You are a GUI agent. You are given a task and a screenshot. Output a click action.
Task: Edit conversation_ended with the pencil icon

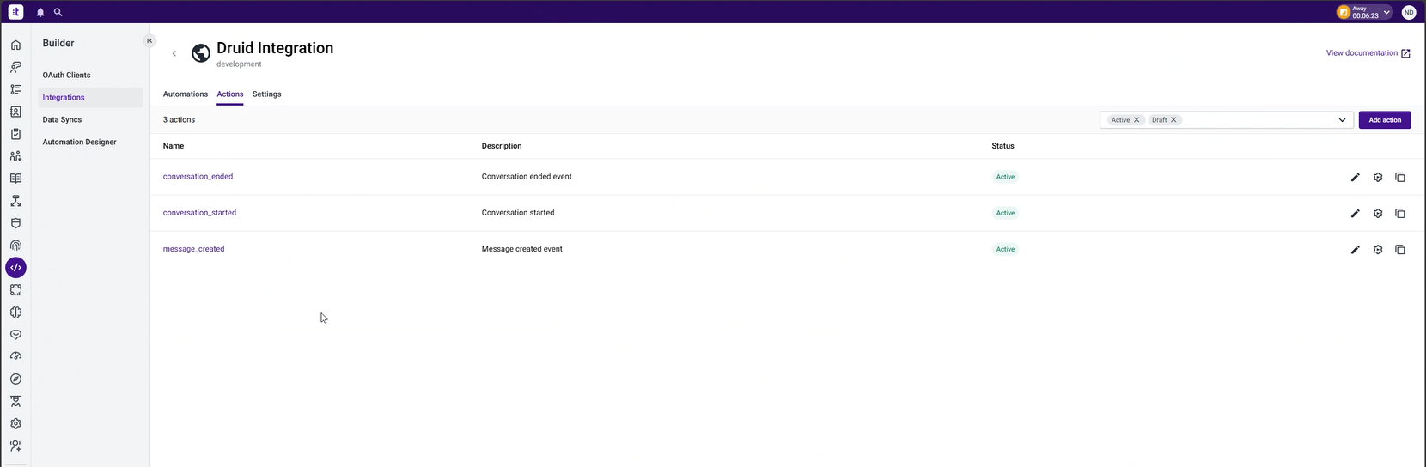tap(1355, 178)
